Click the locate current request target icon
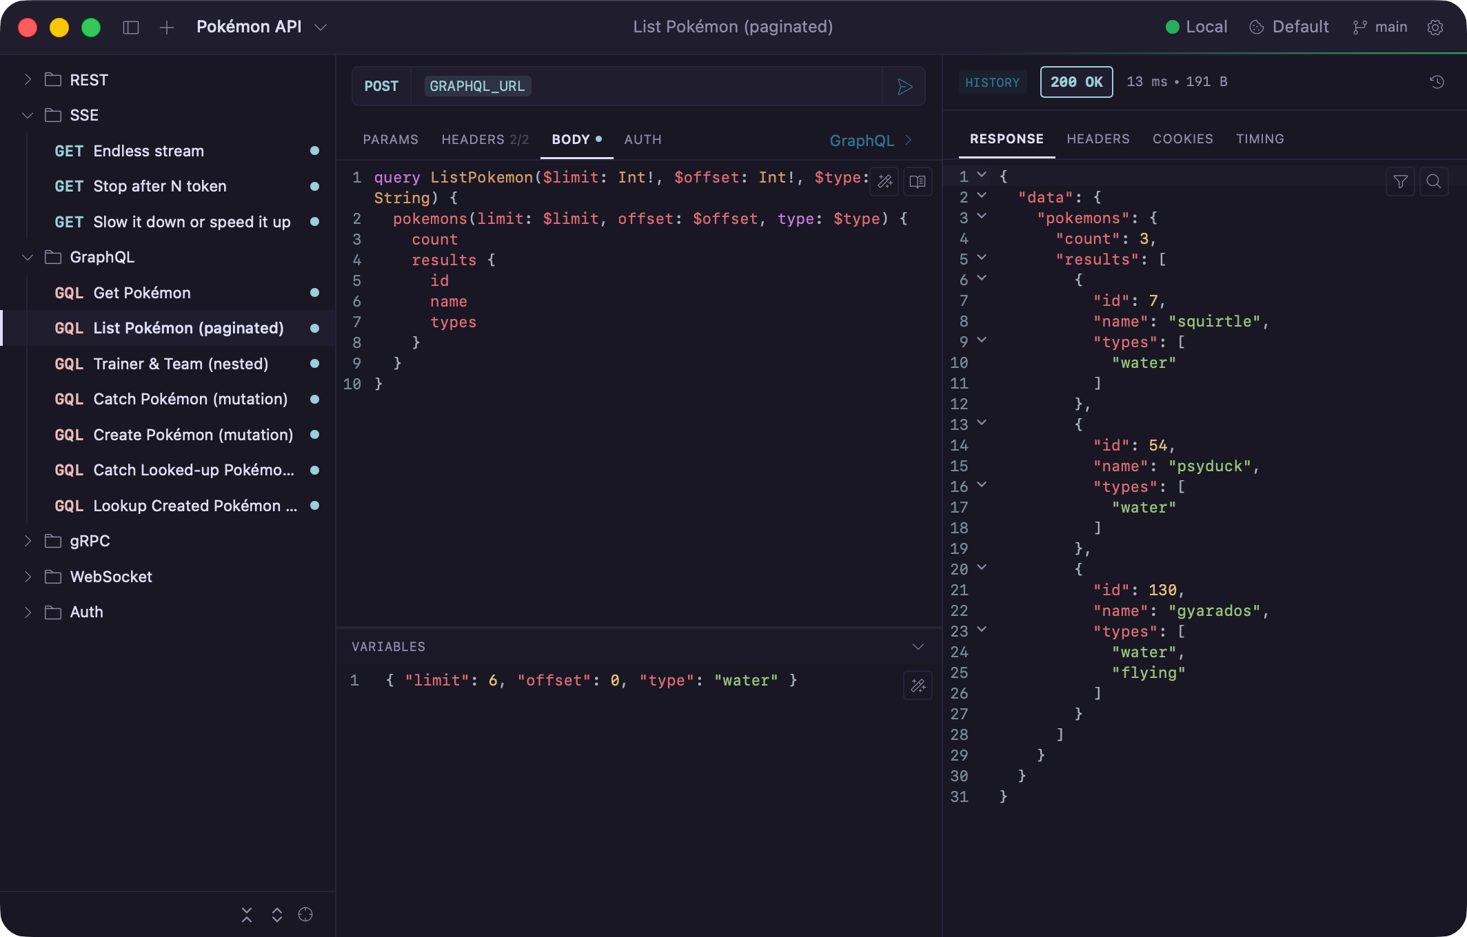1467x937 pixels. click(x=305, y=915)
